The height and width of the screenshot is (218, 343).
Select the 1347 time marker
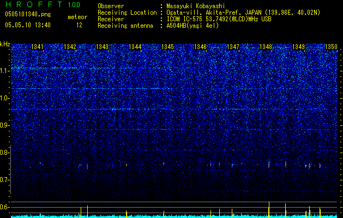233,47
